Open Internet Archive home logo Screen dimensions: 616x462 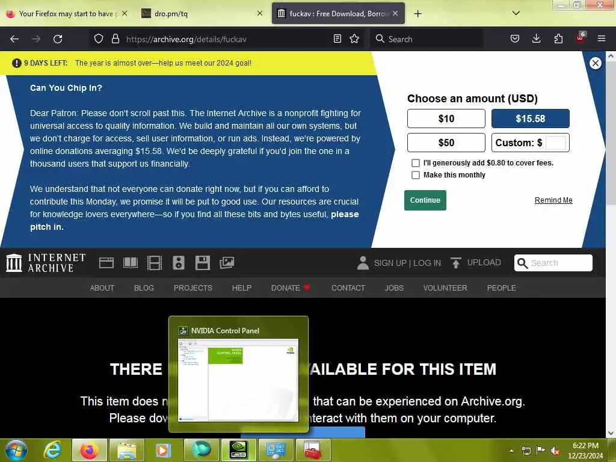coord(46,263)
